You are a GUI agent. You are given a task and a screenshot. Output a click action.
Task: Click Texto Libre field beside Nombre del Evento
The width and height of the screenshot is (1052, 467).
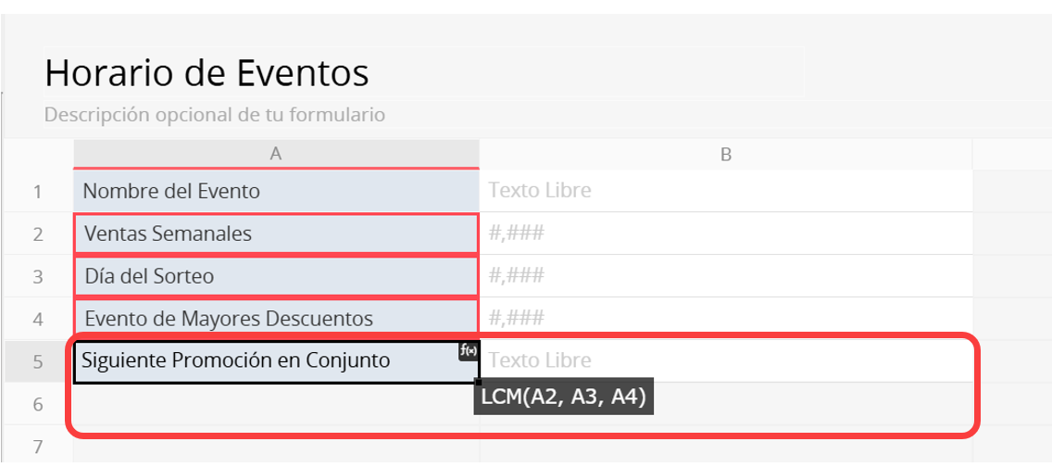point(726,192)
